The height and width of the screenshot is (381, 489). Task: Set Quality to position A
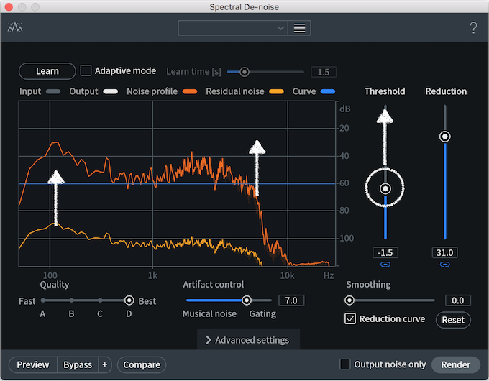(x=42, y=300)
